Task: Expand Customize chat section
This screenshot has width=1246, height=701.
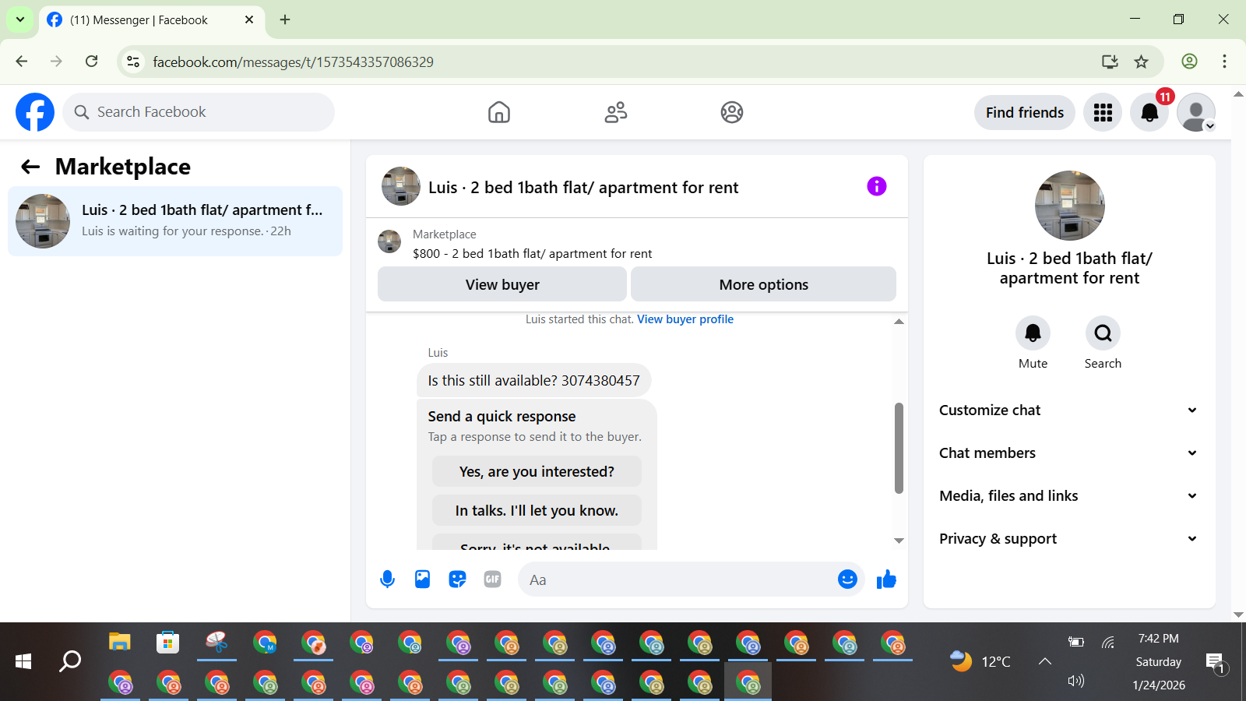Action: pos(1068,410)
